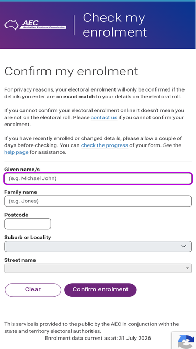
Task: Click the Australian Electoral Commission wordmark
Action: [x=43, y=25]
